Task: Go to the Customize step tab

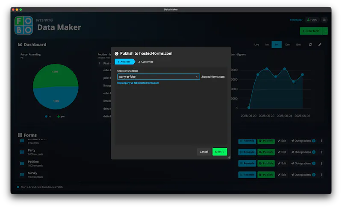Action: [x=146, y=62]
